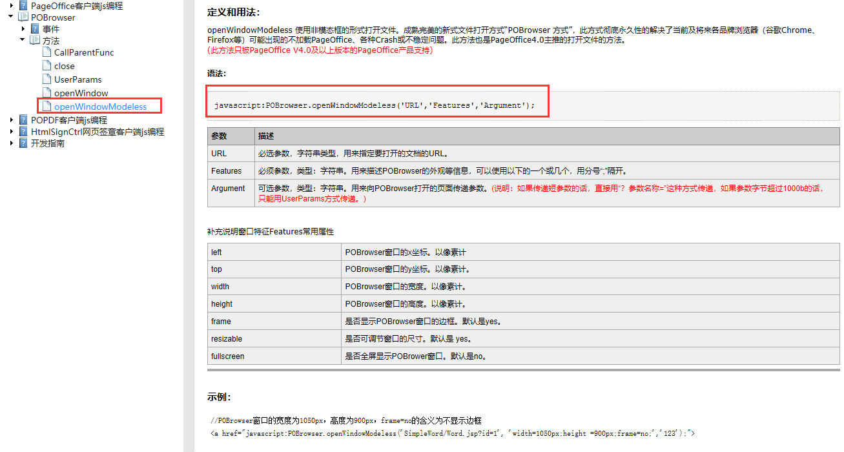
Task: Open the close method page
Action: coord(65,66)
